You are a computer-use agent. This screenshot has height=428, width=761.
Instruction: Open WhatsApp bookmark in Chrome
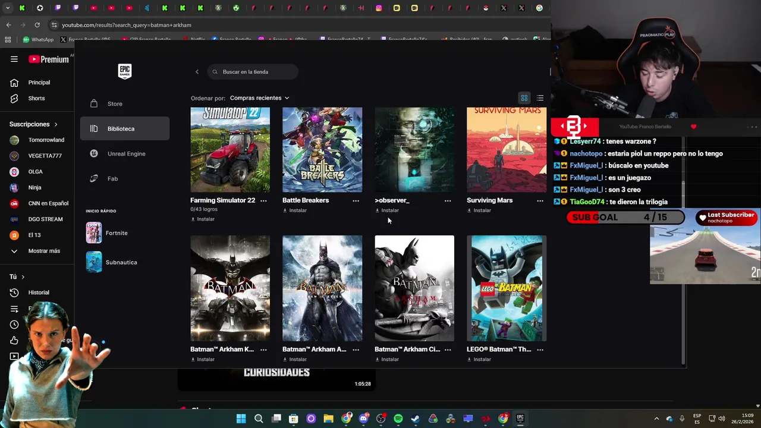click(x=38, y=40)
